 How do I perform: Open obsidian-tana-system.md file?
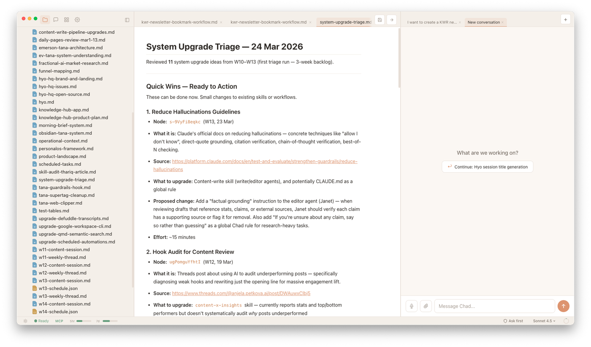pyautogui.click(x=65, y=133)
